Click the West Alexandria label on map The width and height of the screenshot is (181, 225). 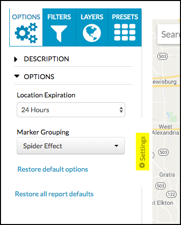166,130
